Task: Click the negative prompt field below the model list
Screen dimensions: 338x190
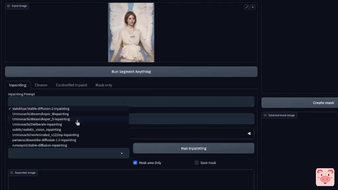Action: point(191,119)
